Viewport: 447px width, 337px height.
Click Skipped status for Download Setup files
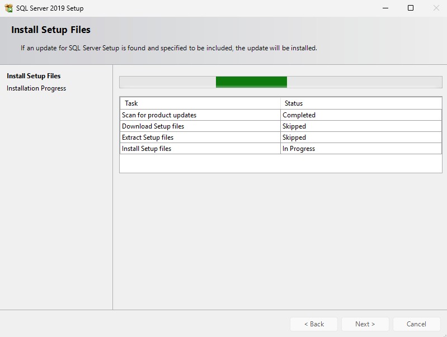[294, 126]
